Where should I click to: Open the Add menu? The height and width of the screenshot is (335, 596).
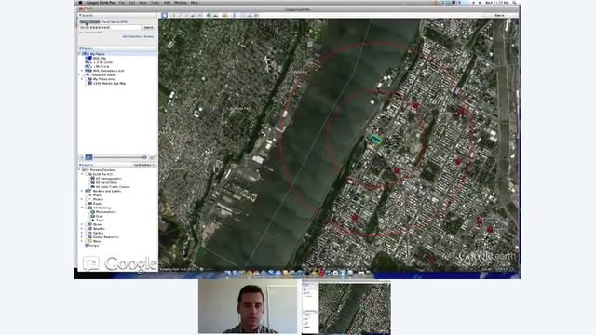[167, 2]
